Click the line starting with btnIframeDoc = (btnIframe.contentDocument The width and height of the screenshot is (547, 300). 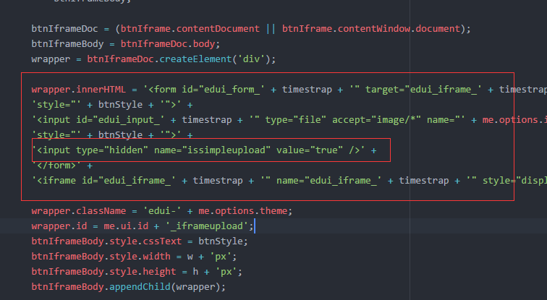251,29
